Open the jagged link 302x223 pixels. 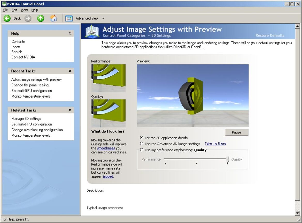108,176
